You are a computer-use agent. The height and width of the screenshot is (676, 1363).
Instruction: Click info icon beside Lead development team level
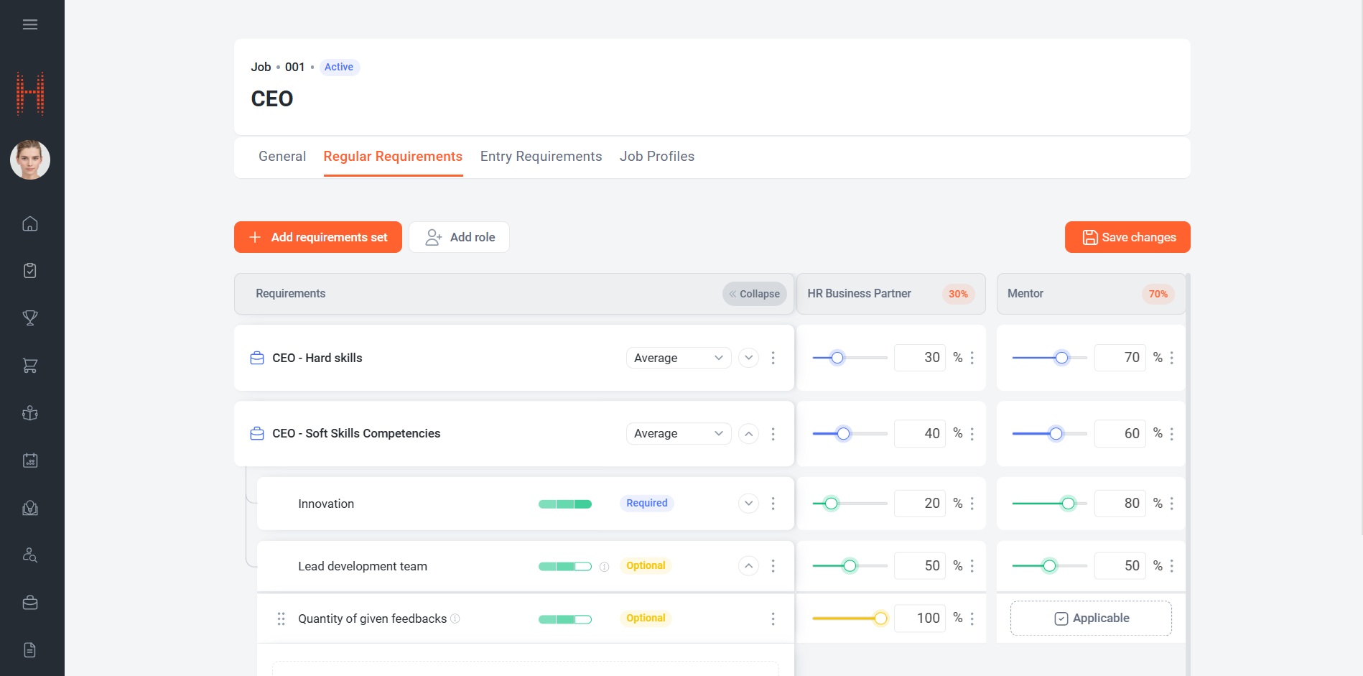pos(604,567)
